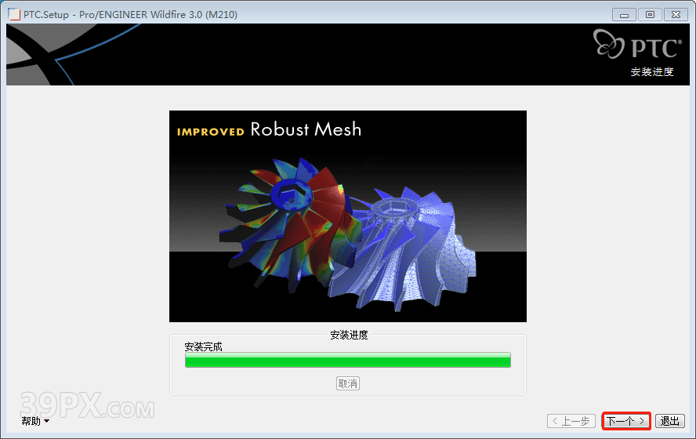
Task: Click the PTC.Setup title bar icon
Action: click(x=14, y=14)
